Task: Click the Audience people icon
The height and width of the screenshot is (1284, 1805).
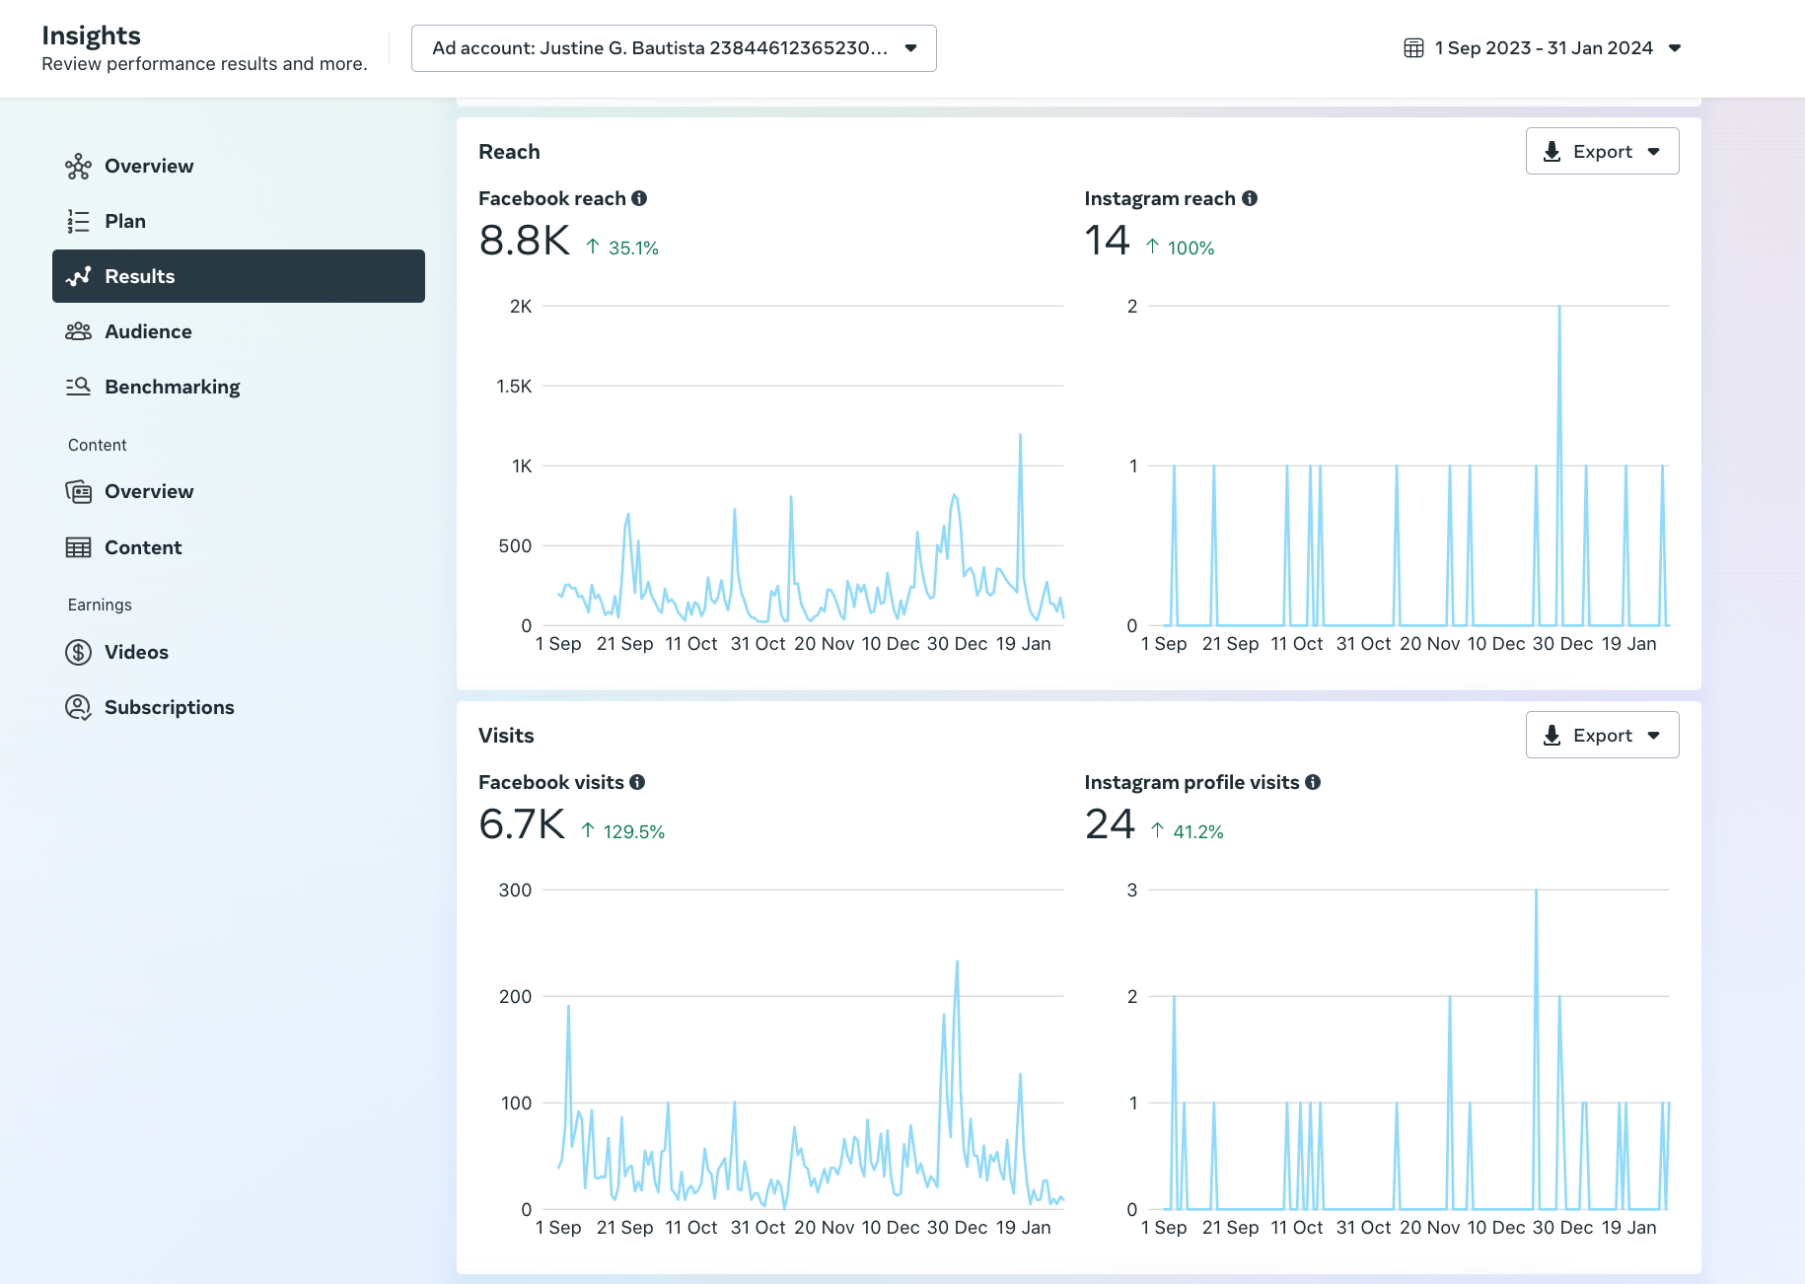Action: (78, 331)
